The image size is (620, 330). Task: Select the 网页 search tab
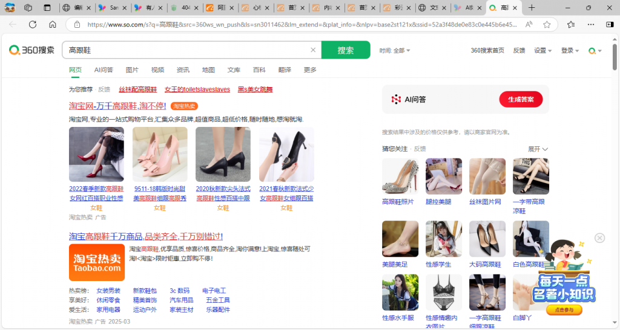[75, 70]
